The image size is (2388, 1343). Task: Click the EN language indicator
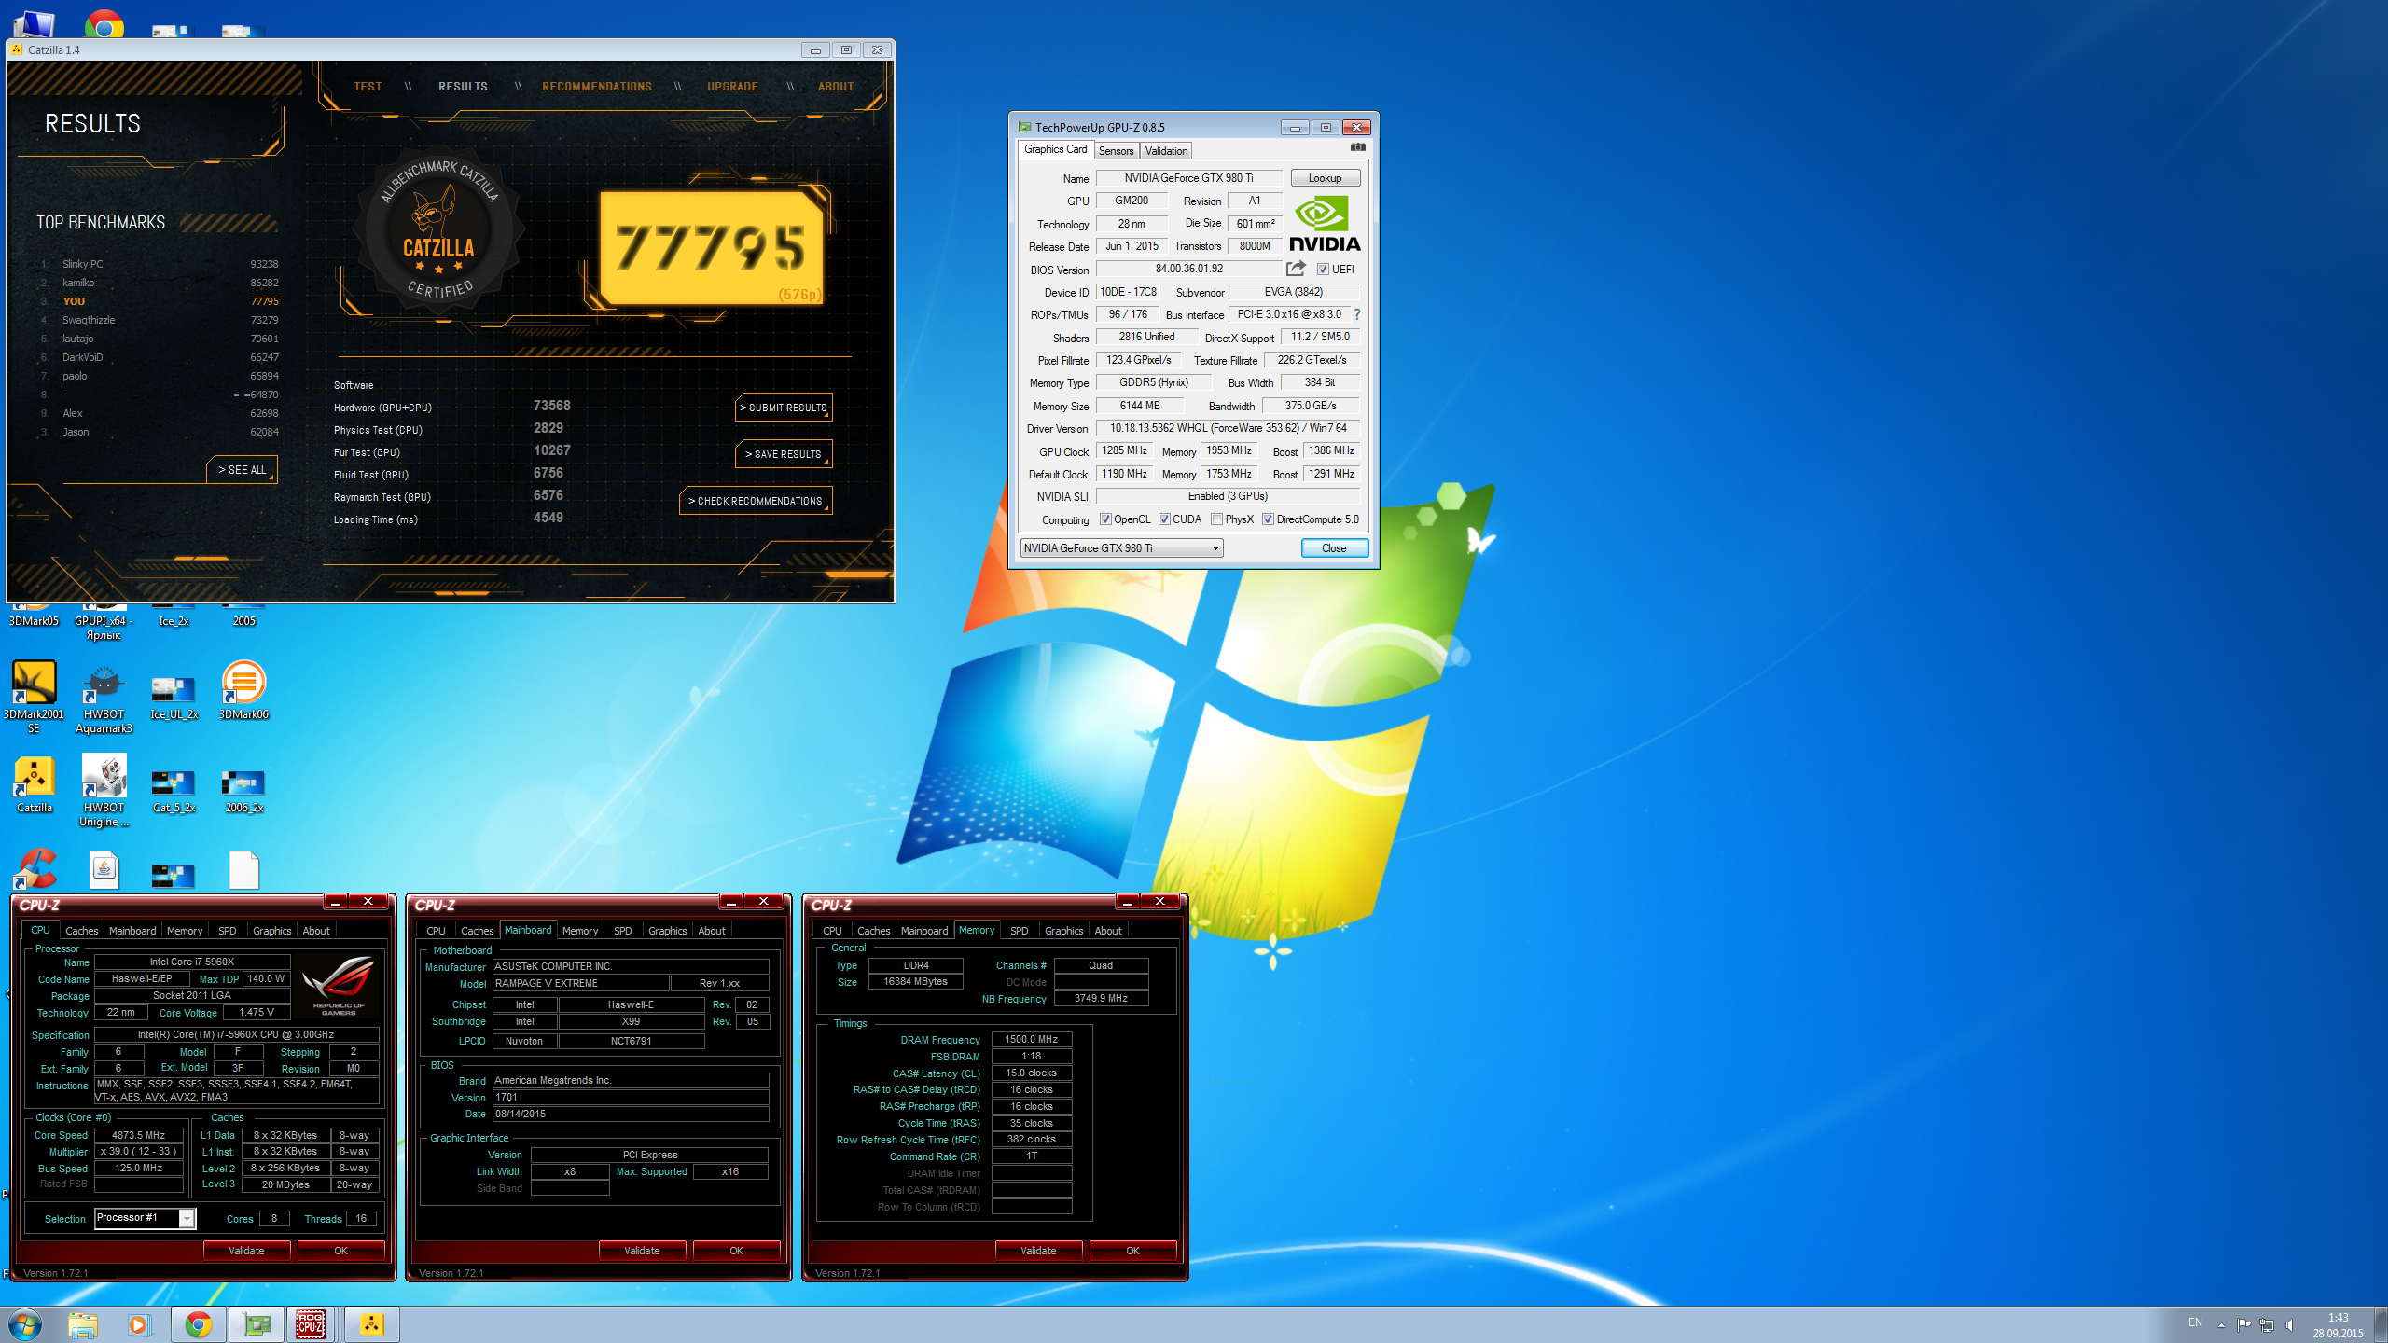[2195, 1322]
